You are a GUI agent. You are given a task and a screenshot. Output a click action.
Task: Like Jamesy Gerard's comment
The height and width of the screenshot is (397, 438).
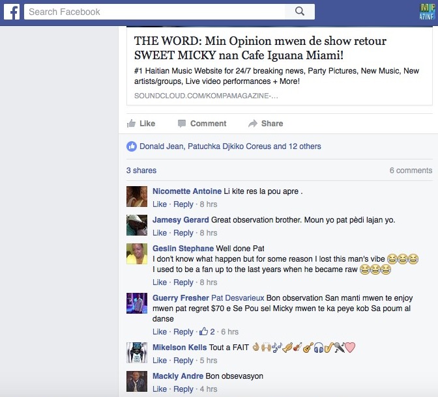(160, 233)
